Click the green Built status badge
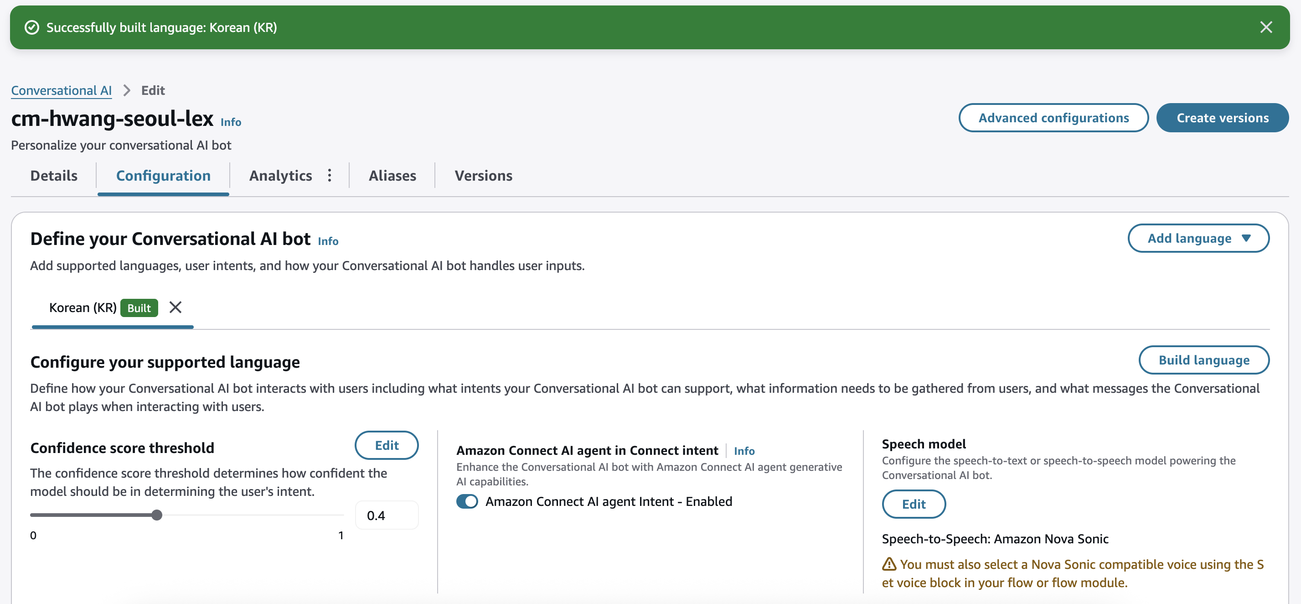The image size is (1301, 604). pyautogui.click(x=139, y=308)
